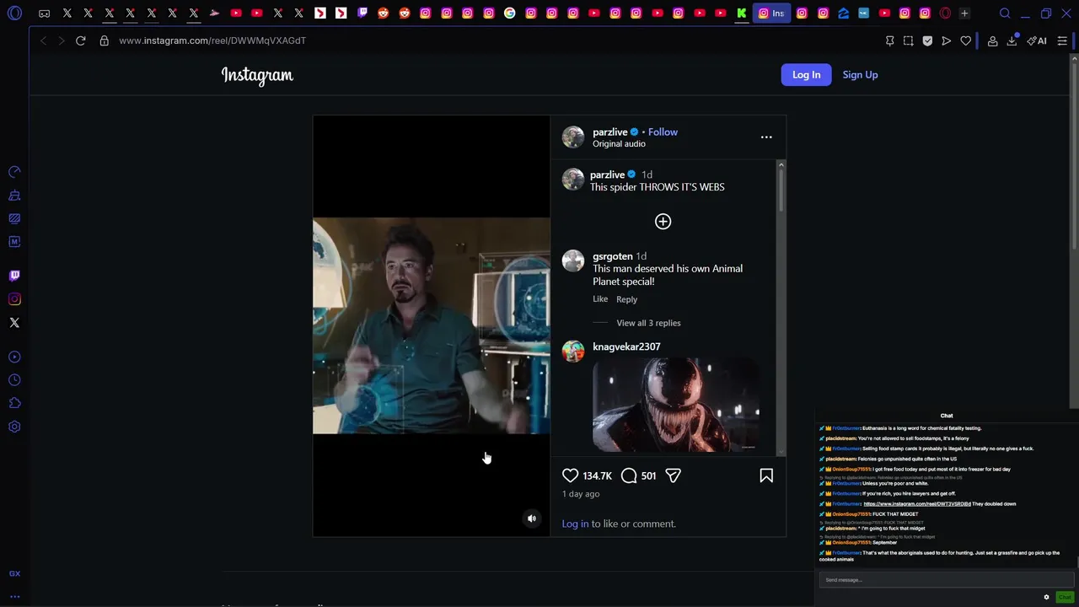Click the play-shaped icon in address bar
The image size is (1079, 607).
point(947,40)
